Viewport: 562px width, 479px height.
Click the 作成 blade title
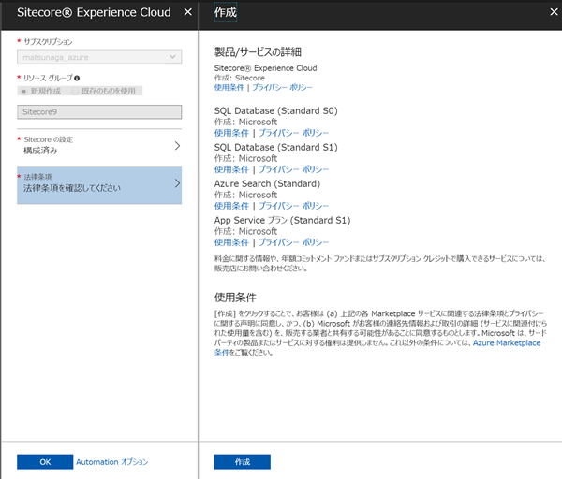click(x=226, y=12)
